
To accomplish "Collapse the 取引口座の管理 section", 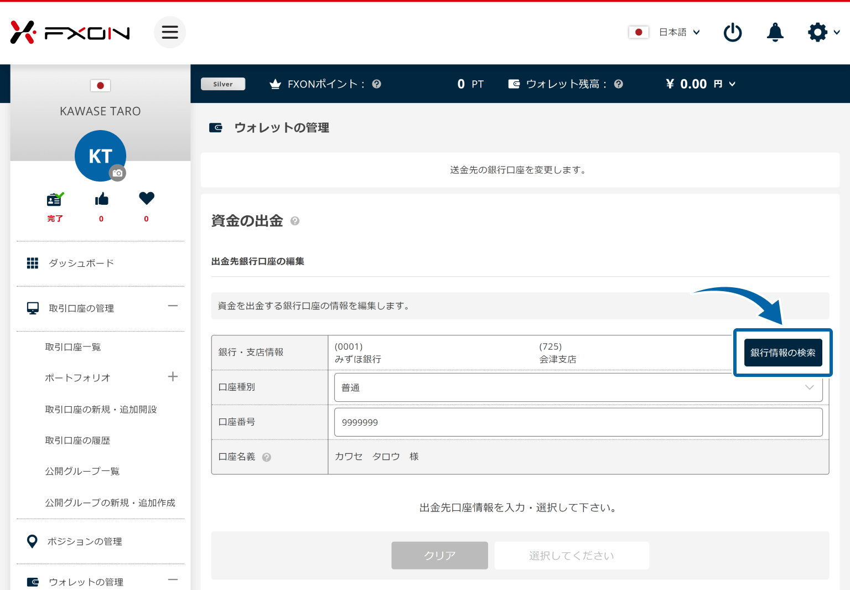I will point(173,306).
